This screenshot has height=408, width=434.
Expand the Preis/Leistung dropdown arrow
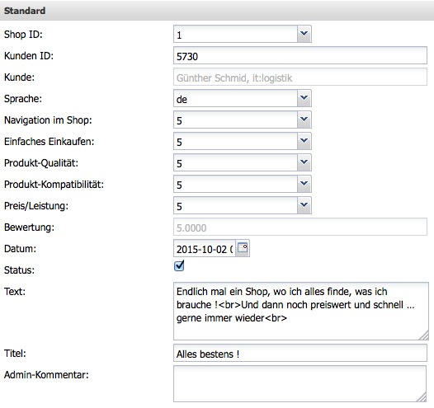[304, 205]
